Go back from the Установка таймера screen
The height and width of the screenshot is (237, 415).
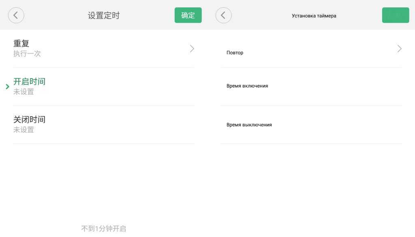pyautogui.click(x=223, y=15)
